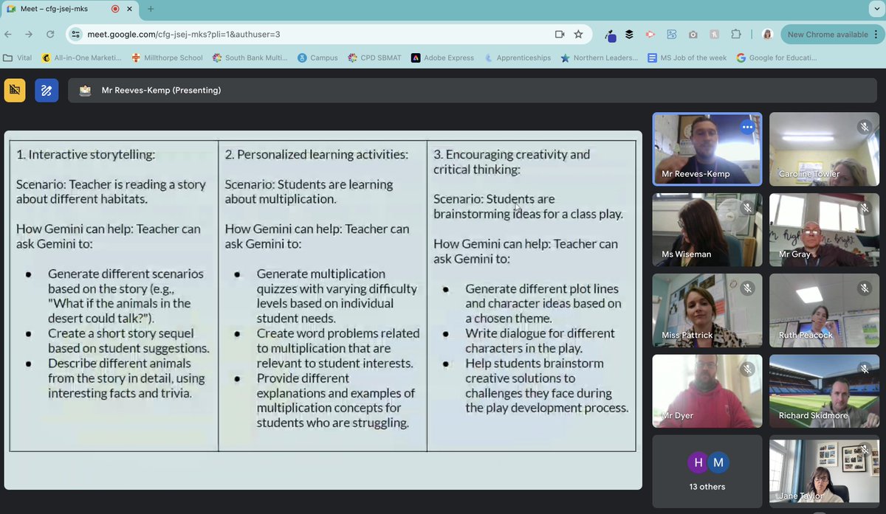Open the blue framed extension icon
The height and width of the screenshot is (514, 886).
click(x=672, y=34)
